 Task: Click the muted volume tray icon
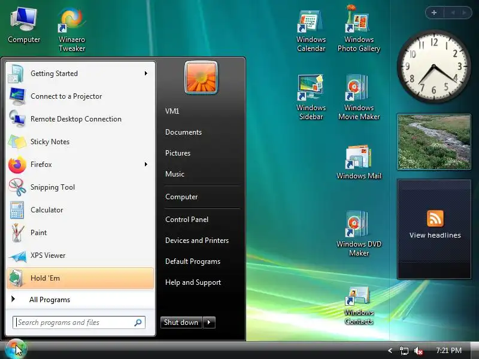[x=418, y=351]
